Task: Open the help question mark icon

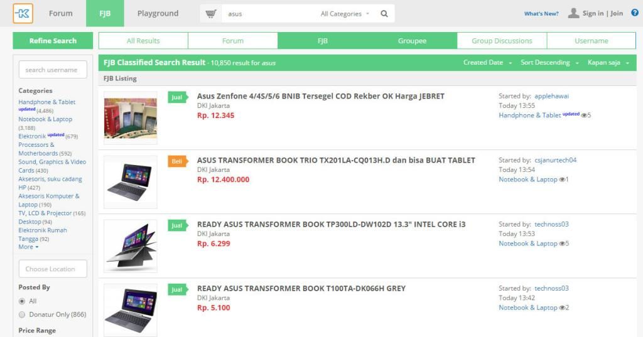Action: 634,13
